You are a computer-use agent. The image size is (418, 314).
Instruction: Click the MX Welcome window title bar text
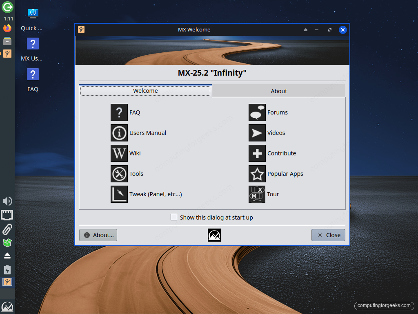tap(194, 29)
